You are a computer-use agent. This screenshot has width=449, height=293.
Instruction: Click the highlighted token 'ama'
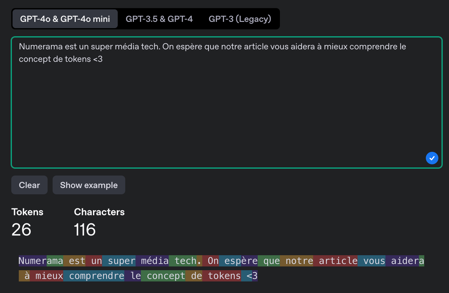(x=55, y=261)
